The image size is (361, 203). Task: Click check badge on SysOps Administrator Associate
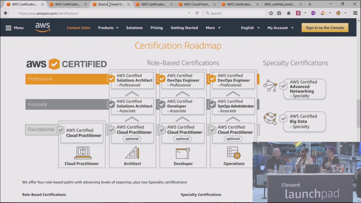[x=212, y=105]
